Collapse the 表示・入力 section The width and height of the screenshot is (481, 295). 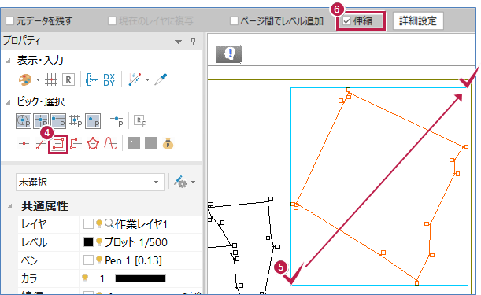(x=9, y=61)
